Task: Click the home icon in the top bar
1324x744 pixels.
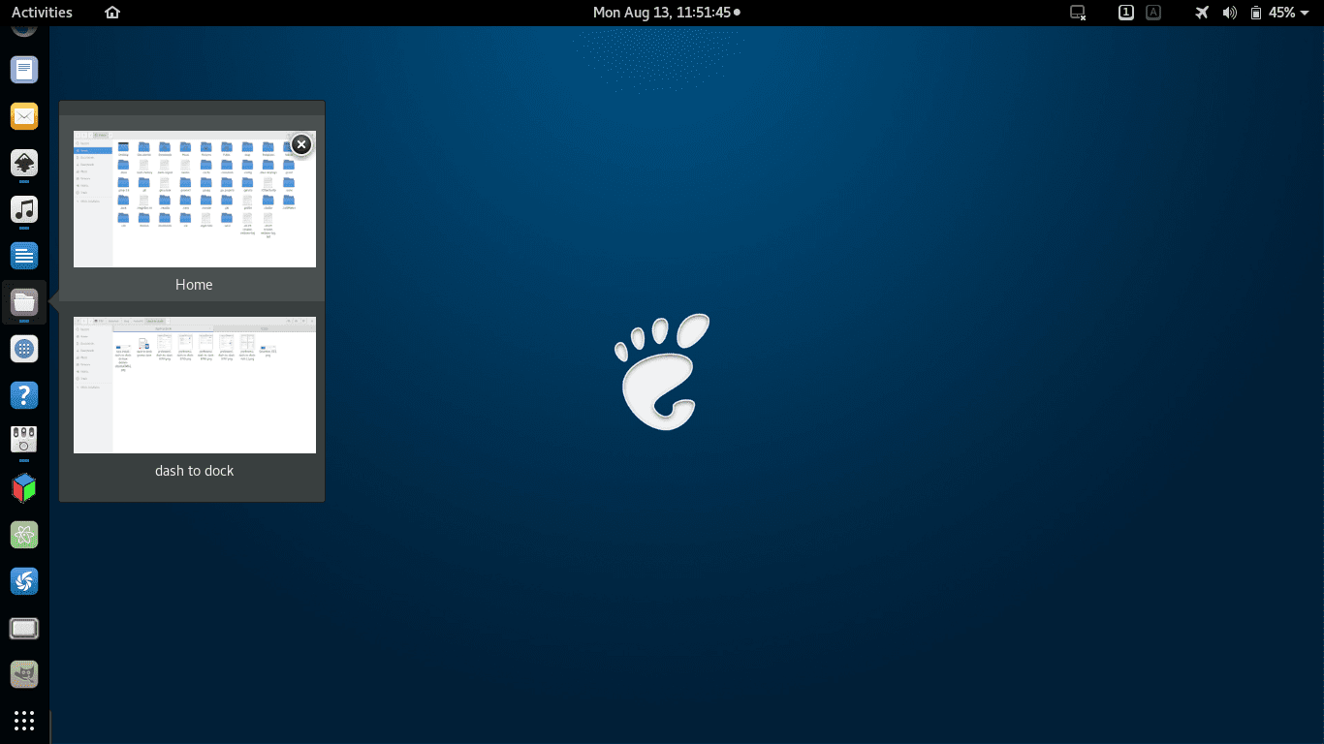Action: [x=111, y=13]
